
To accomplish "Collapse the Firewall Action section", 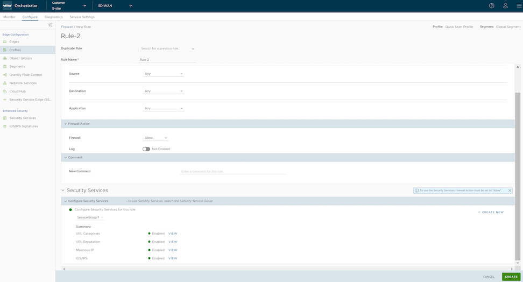I will [66, 124].
